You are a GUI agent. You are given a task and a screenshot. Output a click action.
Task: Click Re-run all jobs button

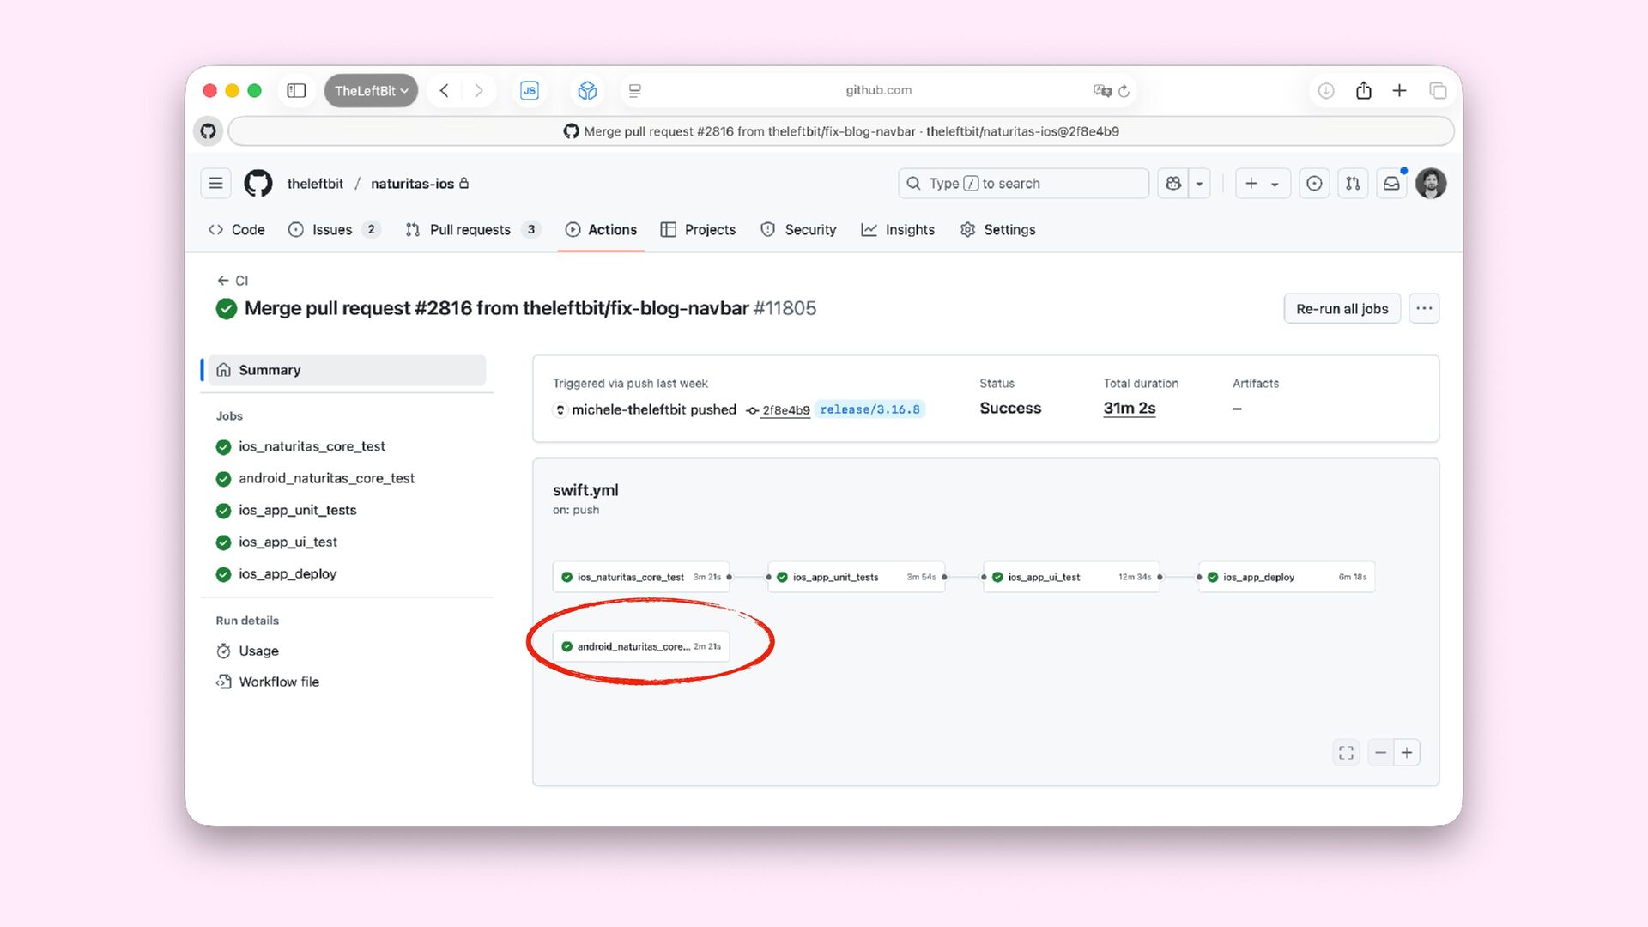click(1342, 308)
